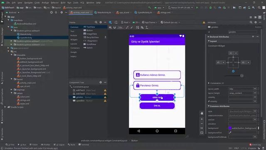Open the Logcat tool window
Screen dimensions: 266x150
59,145
